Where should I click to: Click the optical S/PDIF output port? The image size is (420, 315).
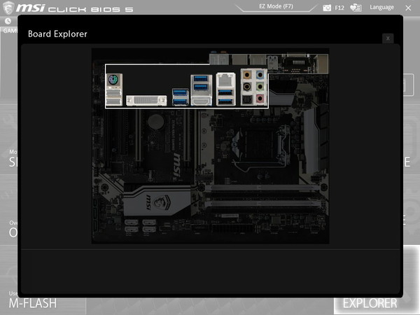pos(246,99)
